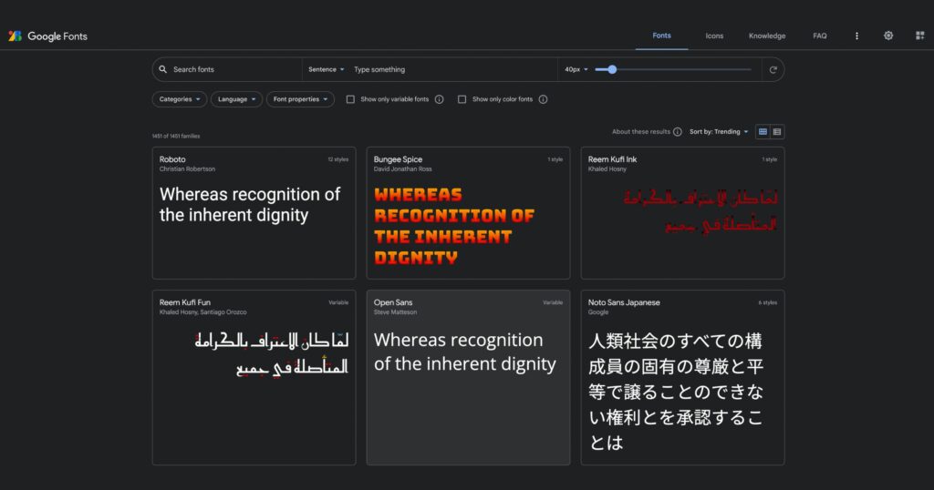934x490 pixels.
Task: Open the Categories filter dropdown
Action: 180,99
